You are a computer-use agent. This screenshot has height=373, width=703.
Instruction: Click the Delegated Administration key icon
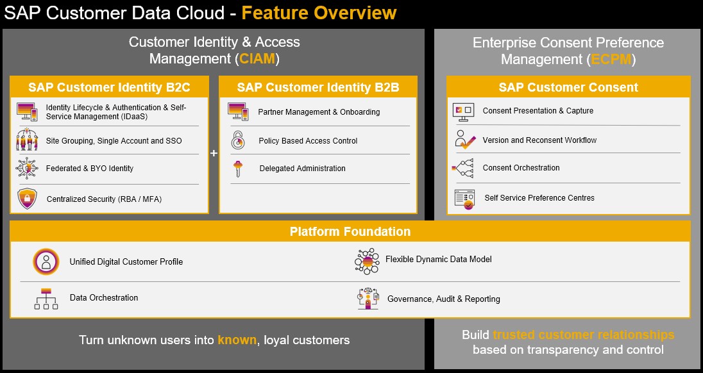tap(237, 169)
